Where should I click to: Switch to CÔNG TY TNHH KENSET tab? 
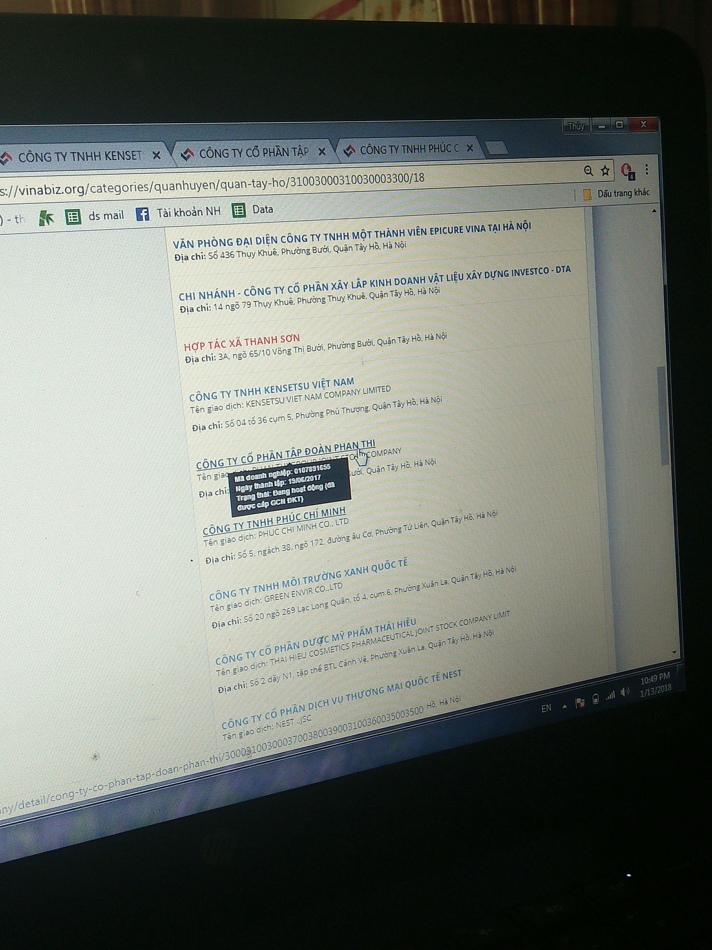pos(82,156)
